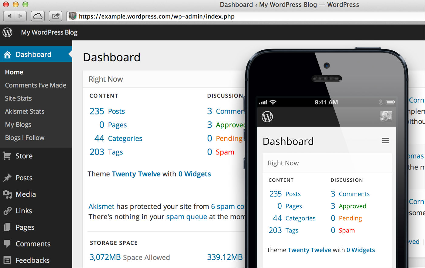
Task: Click the Akismet link
Action: (101, 206)
